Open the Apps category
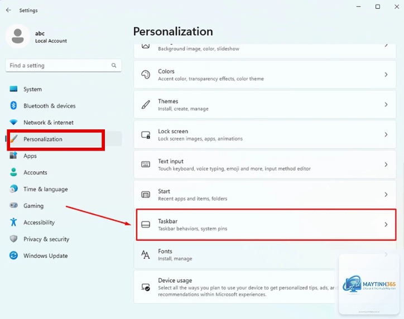The image size is (404, 319). (x=64, y=156)
